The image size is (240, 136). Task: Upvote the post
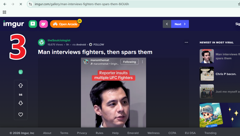pyautogui.click(x=21, y=85)
